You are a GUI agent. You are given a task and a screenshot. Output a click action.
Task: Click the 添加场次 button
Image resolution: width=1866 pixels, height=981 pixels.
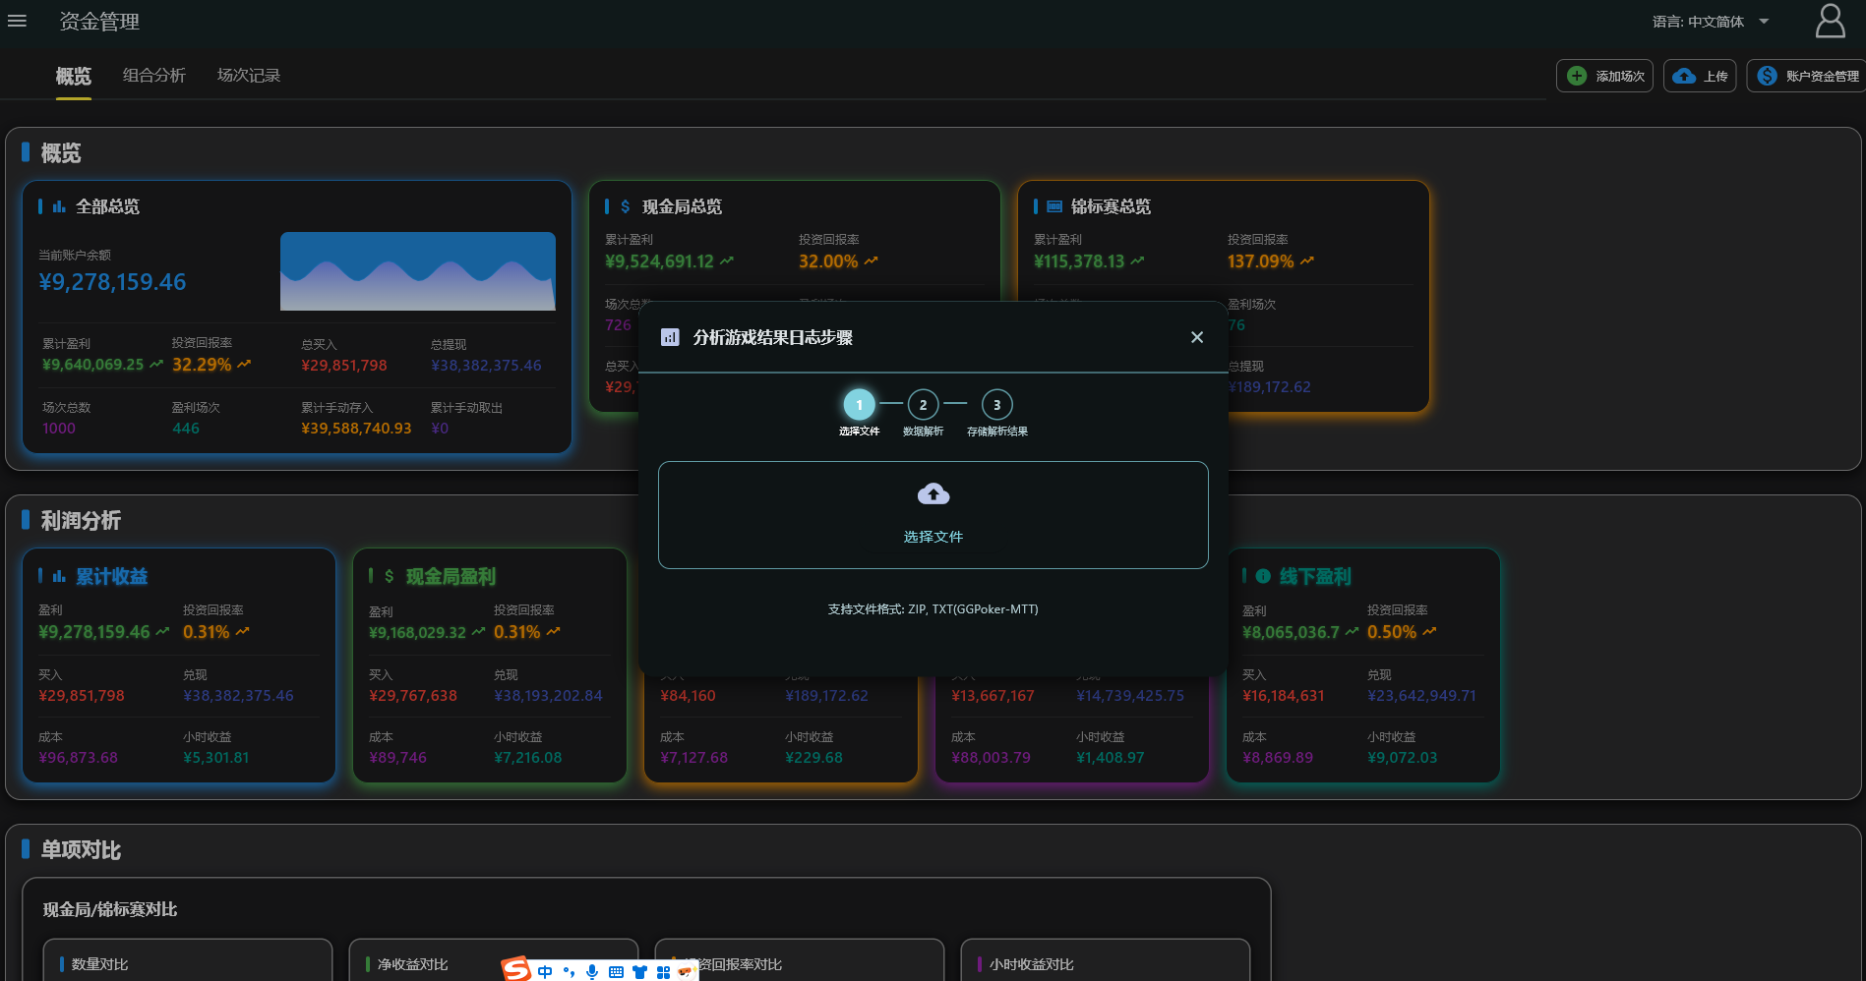tap(1604, 76)
